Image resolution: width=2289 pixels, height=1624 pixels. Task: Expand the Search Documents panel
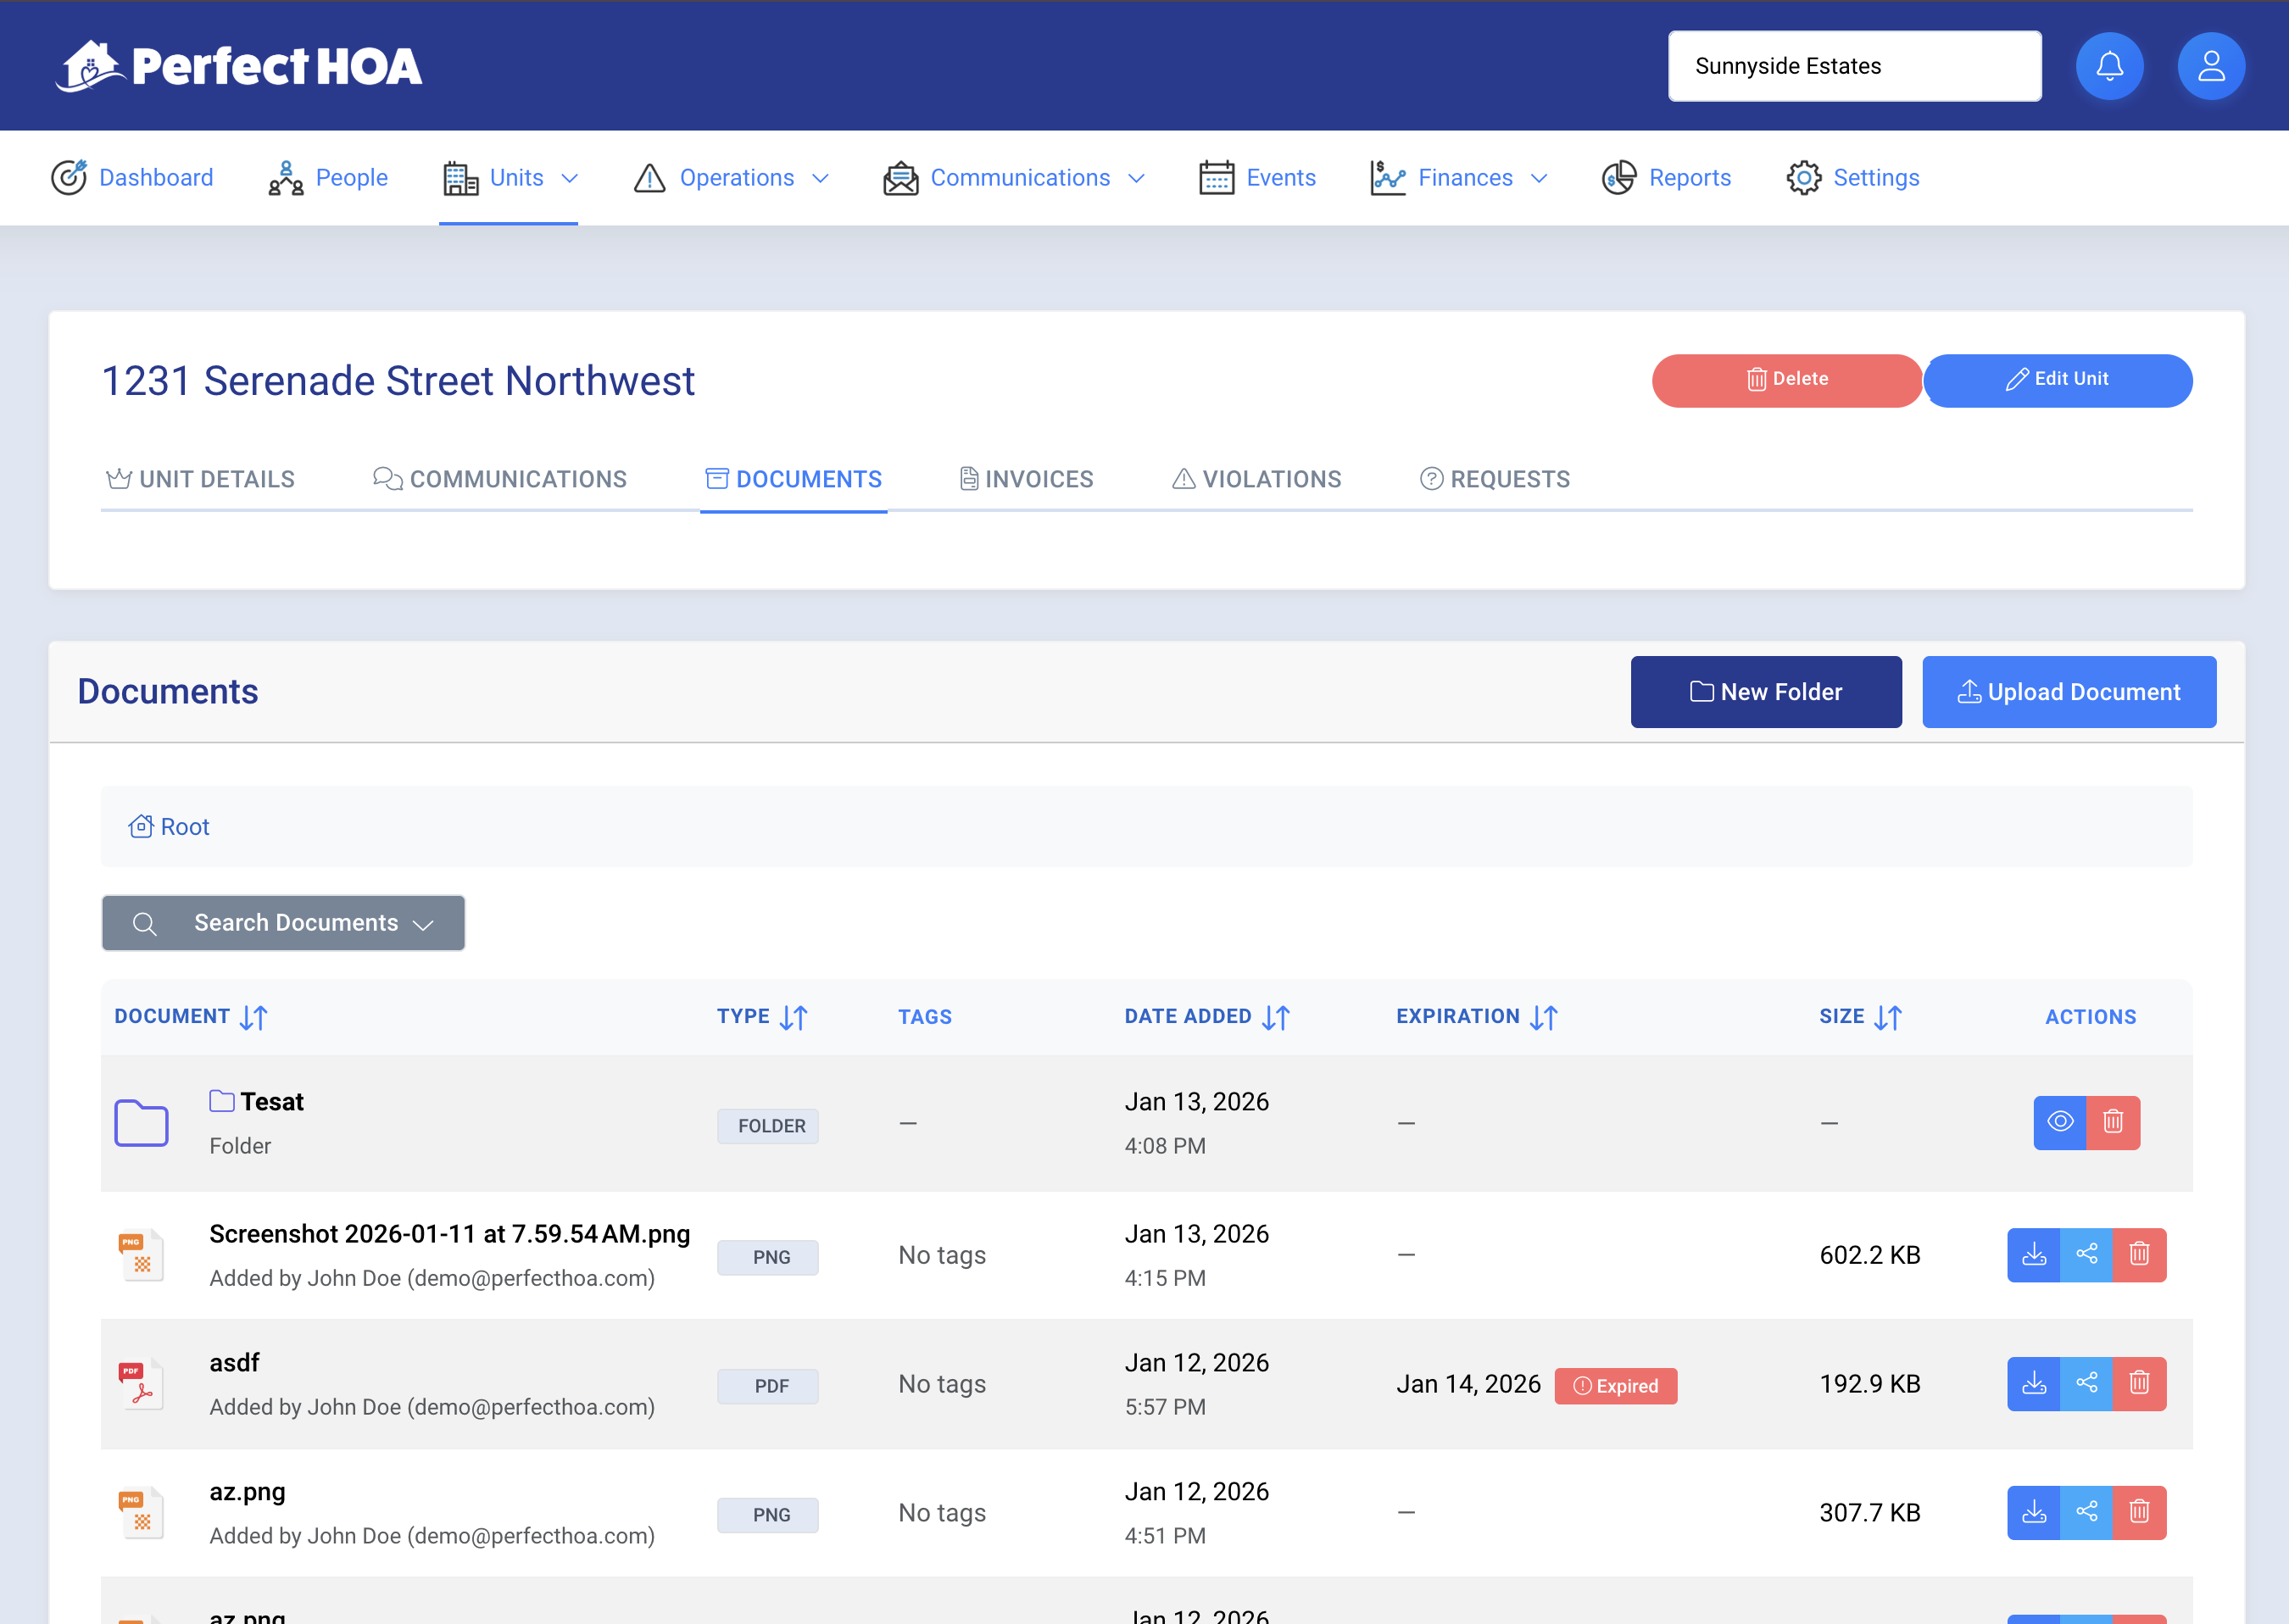(283, 923)
